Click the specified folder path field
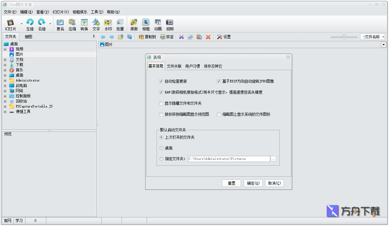389x226 pixels. tap(229, 159)
